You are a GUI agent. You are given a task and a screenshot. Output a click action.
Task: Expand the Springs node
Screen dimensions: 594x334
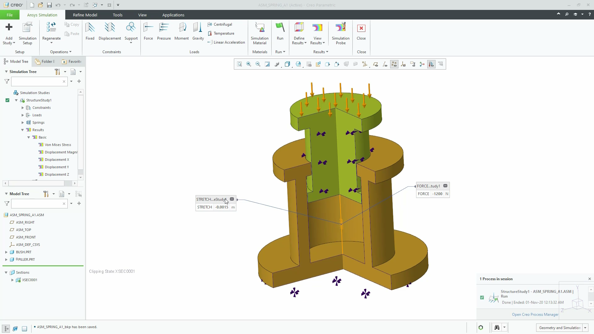(23, 122)
